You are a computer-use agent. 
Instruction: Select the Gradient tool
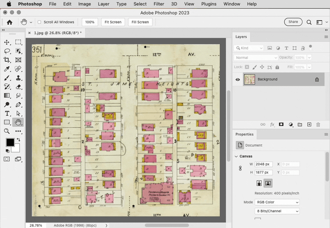[x=7, y=96]
